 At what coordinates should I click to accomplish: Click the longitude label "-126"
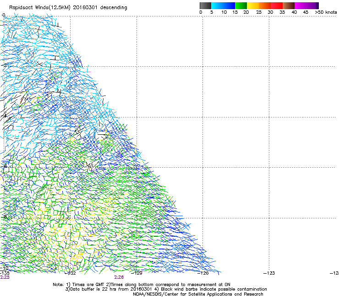click(203, 273)
